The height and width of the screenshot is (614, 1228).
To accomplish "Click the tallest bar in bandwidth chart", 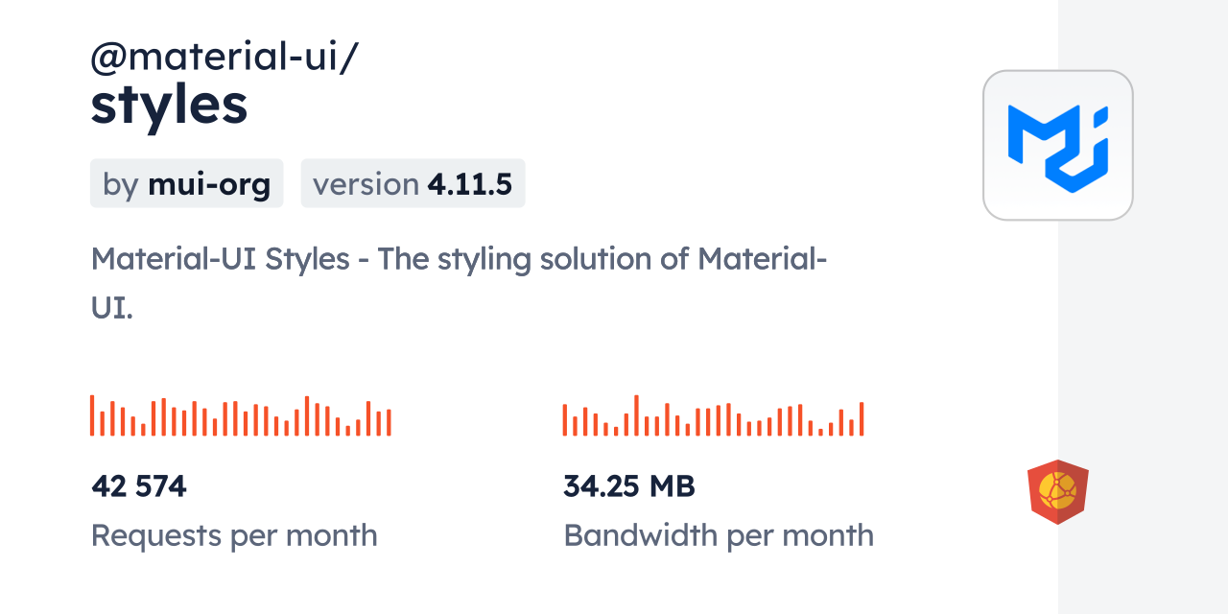I will point(636,415).
